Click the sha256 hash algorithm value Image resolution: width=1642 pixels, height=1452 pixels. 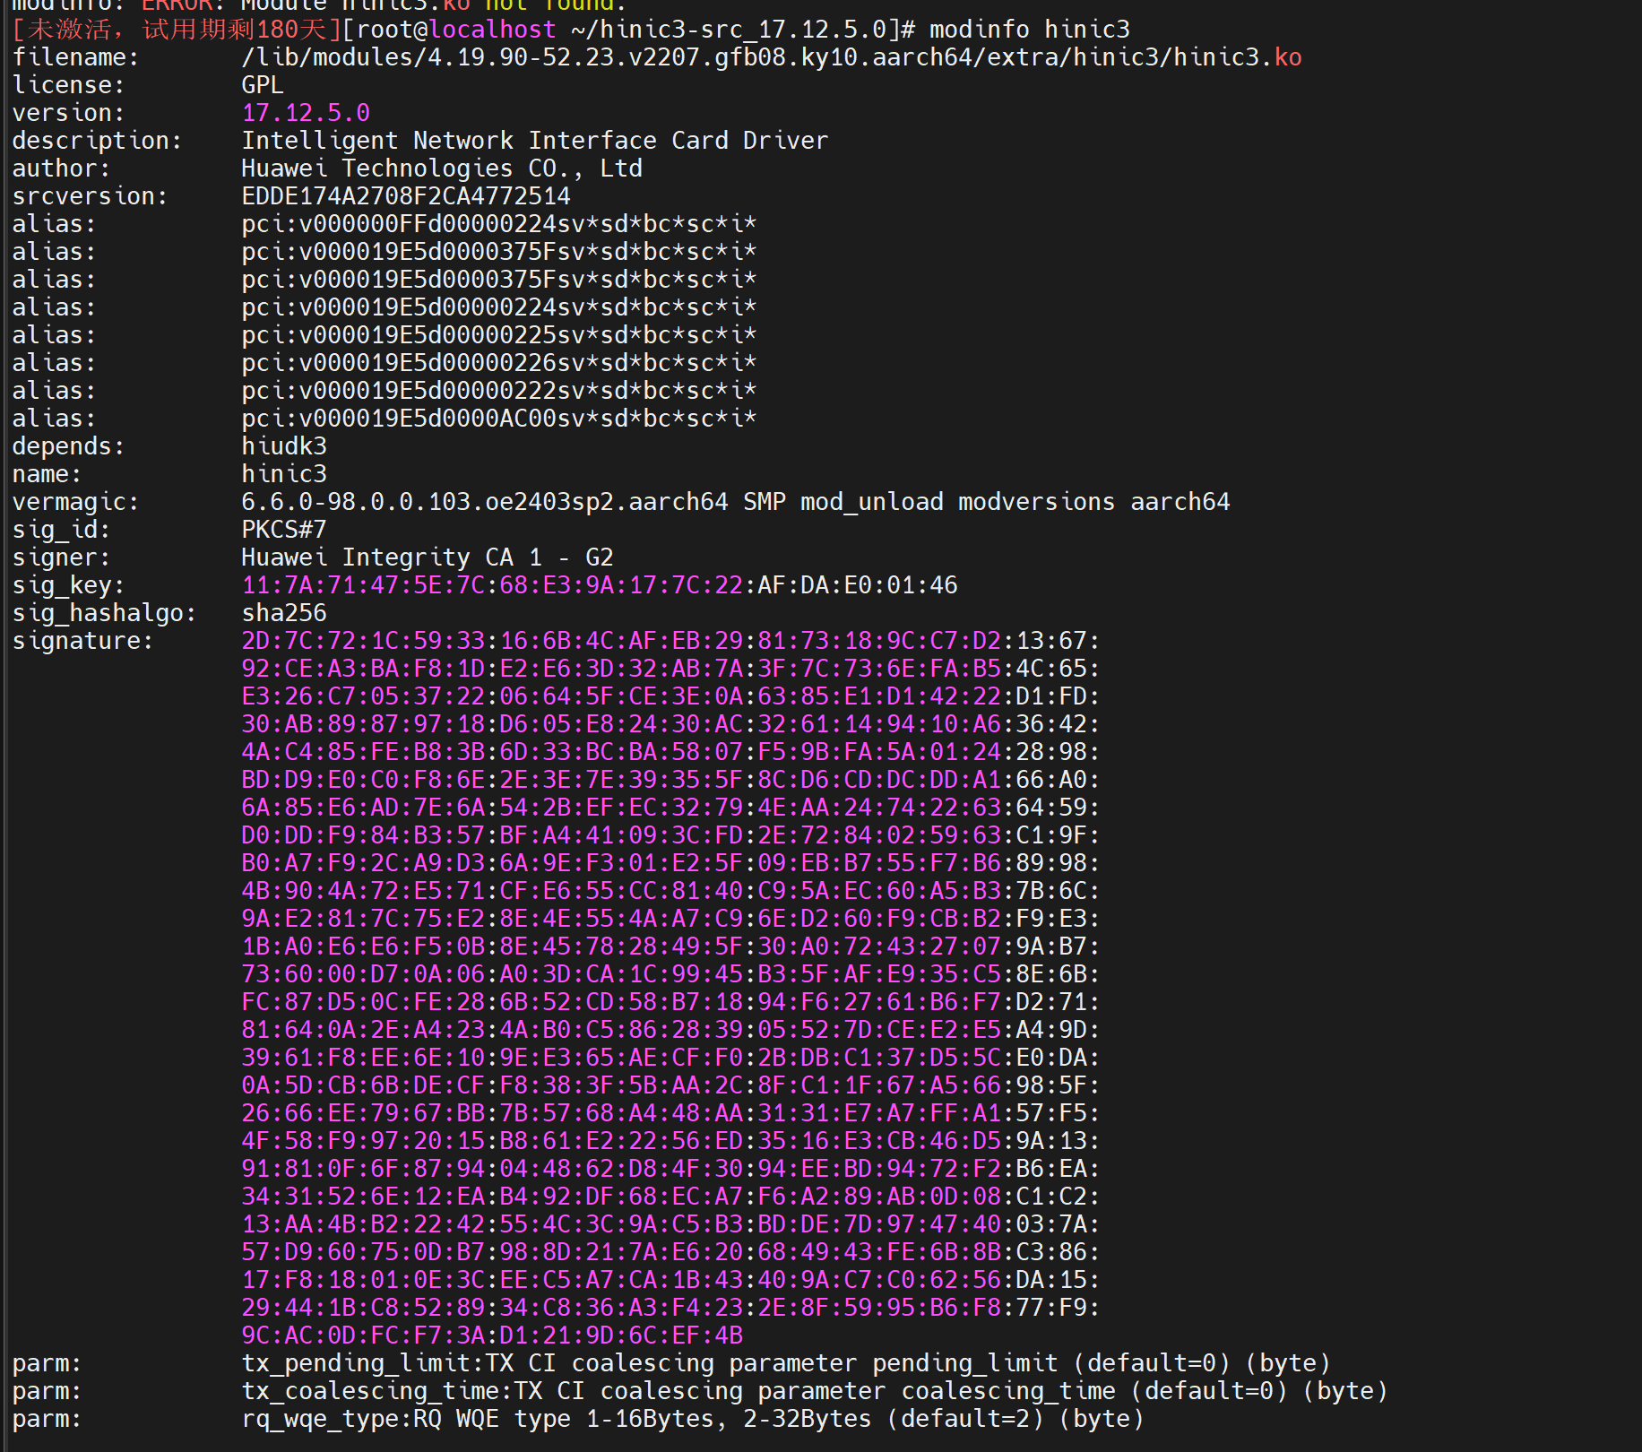[x=284, y=613]
